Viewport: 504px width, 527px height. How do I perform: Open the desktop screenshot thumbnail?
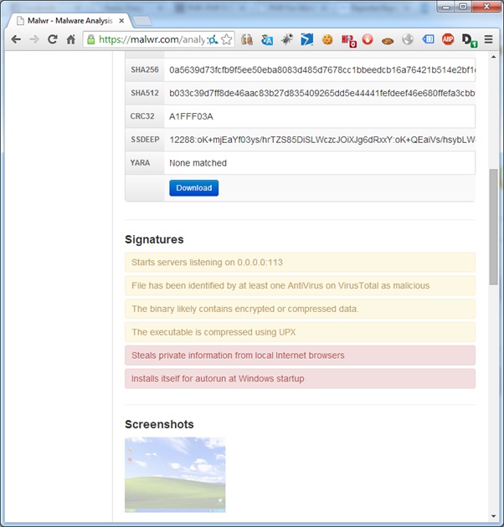pos(175,474)
